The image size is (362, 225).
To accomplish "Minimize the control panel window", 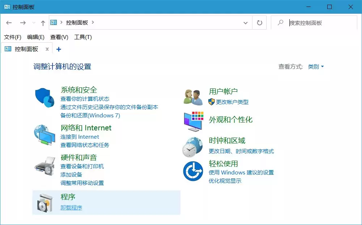I will tap(308, 7).
